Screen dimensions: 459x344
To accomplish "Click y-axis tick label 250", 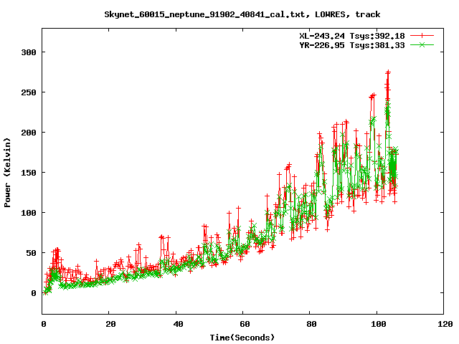I will 29,92.
